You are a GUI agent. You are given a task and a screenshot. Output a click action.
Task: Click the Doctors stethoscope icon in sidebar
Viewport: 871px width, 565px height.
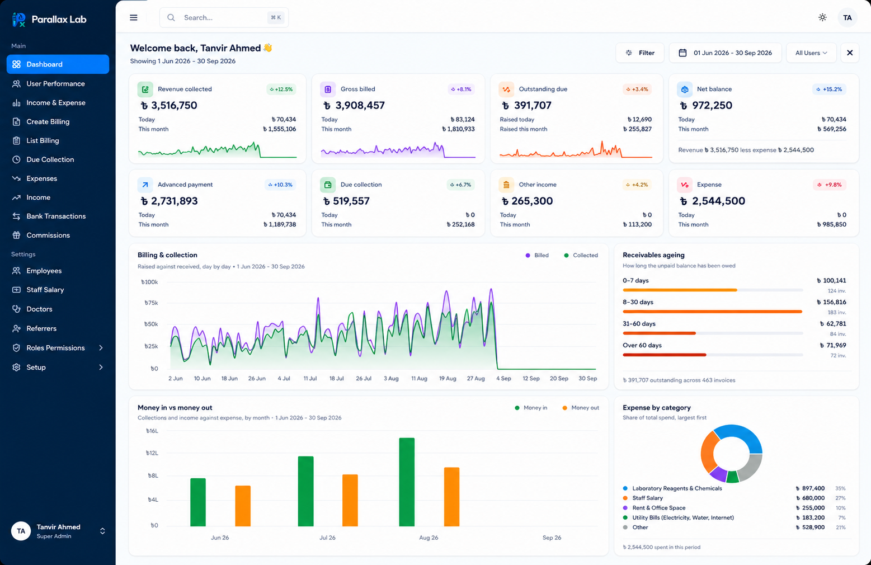coord(16,309)
